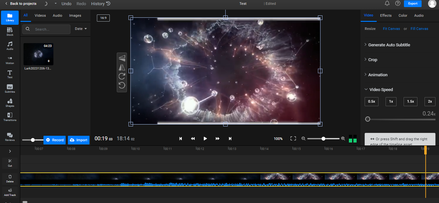Click the Fit Canvas link
This screenshot has width=439, height=203.
[391, 29]
